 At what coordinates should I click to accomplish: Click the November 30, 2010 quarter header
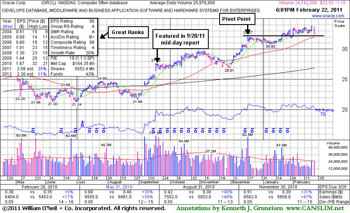pos(278,187)
